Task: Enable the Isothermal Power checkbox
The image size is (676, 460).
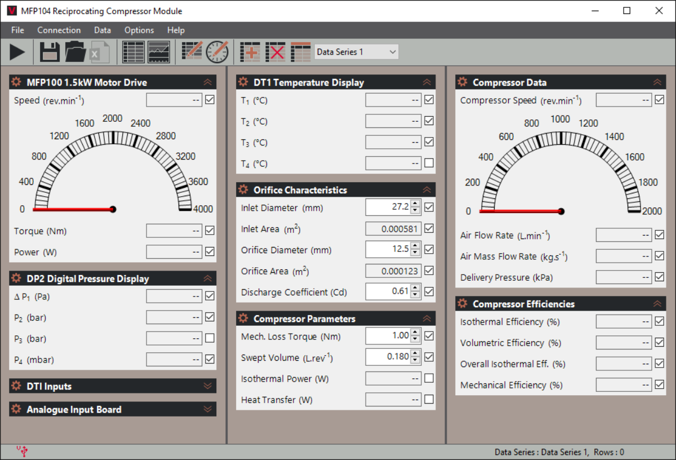Action: [429, 378]
